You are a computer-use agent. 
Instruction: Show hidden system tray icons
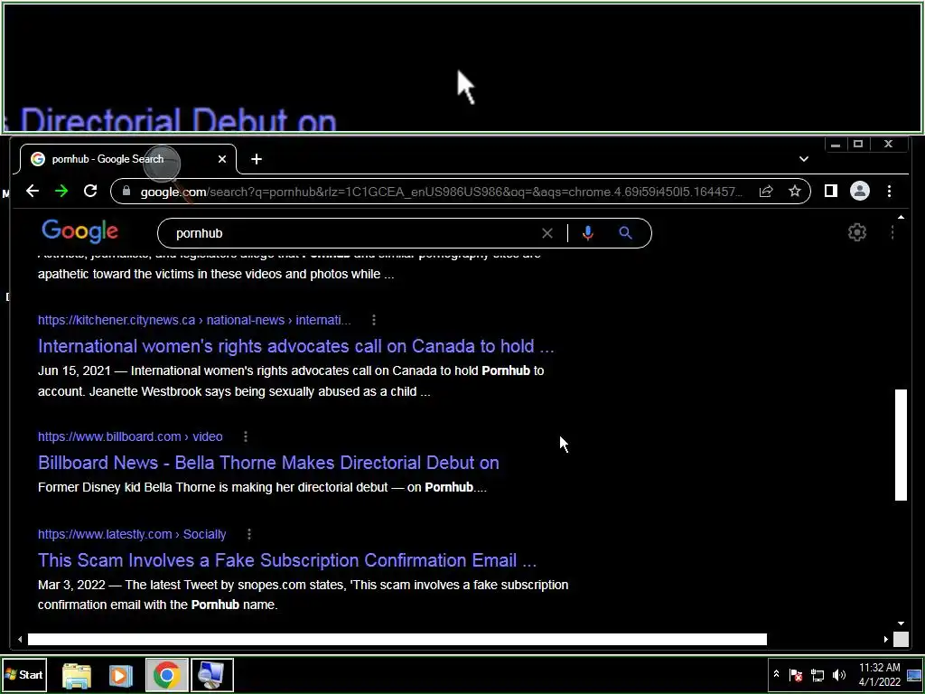[776, 674]
